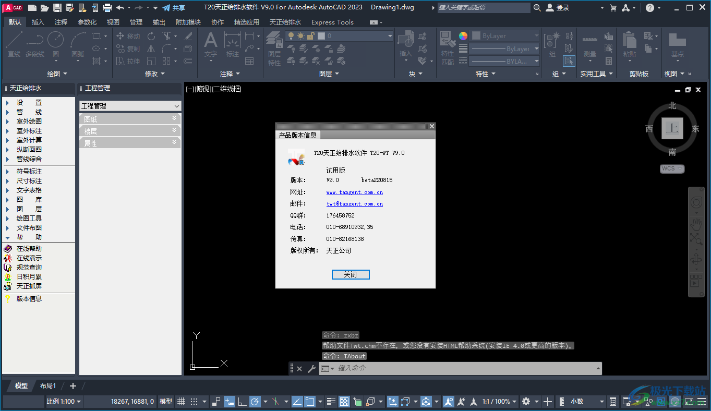711x411 pixels.
Task: Select the Polyline (多段线) tool
Action: click(35, 44)
